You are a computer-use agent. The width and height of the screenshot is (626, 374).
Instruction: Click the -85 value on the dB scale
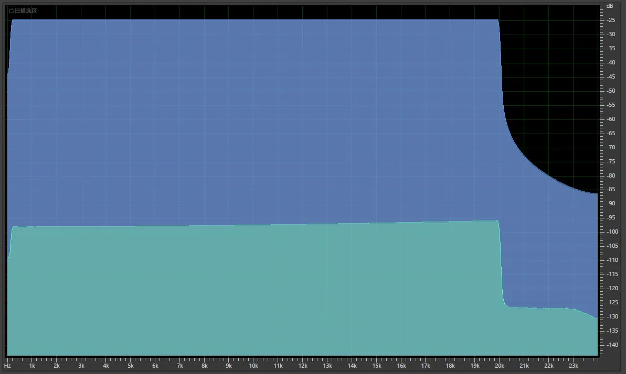[x=611, y=190]
